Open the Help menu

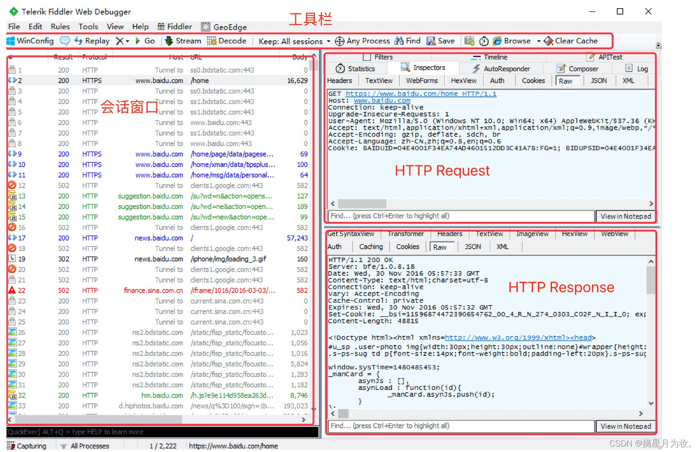click(141, 26)
